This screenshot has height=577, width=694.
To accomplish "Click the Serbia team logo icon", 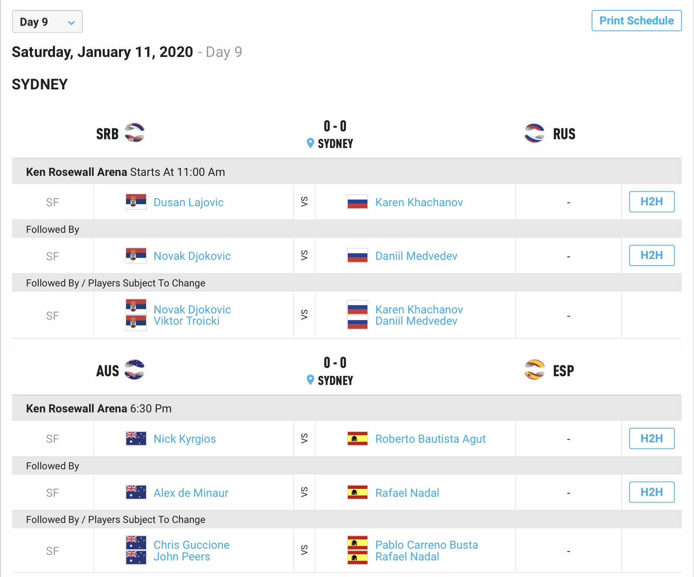I will [x=134, y=133].
